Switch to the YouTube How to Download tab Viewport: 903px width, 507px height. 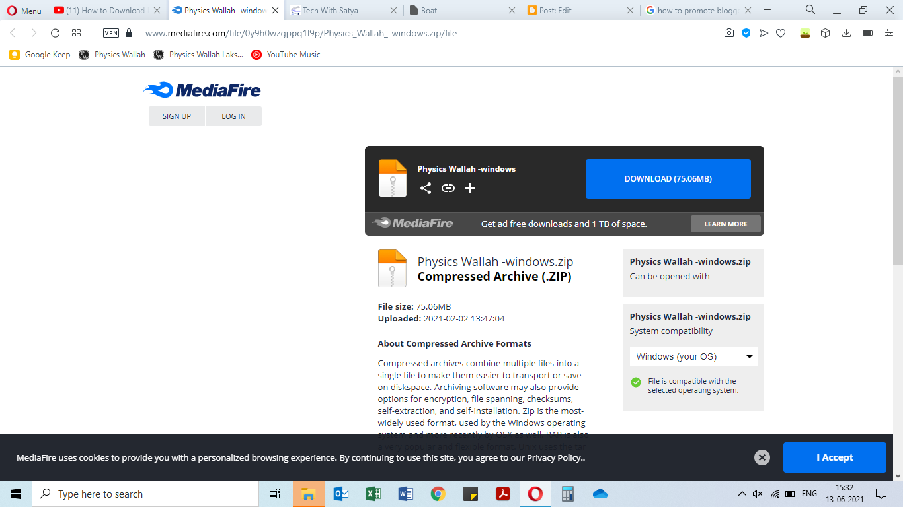coord(106,11)
